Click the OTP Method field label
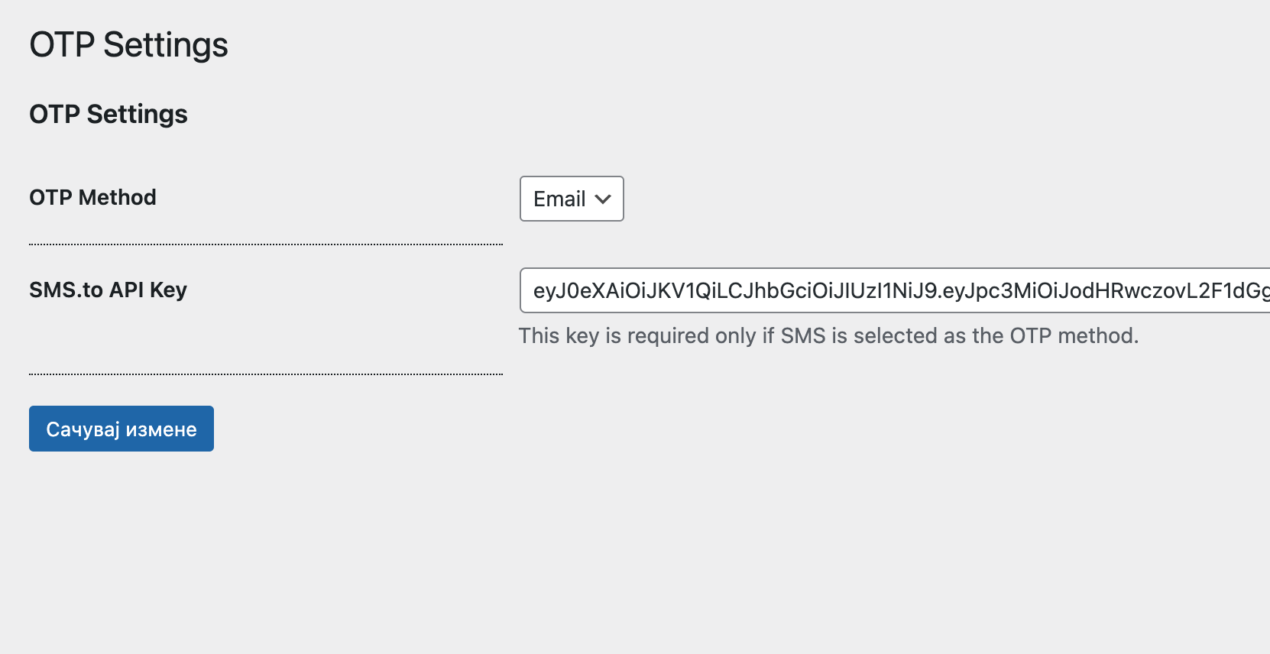The height and width of the screenshot is (654, 1270). tap(92, 197)
